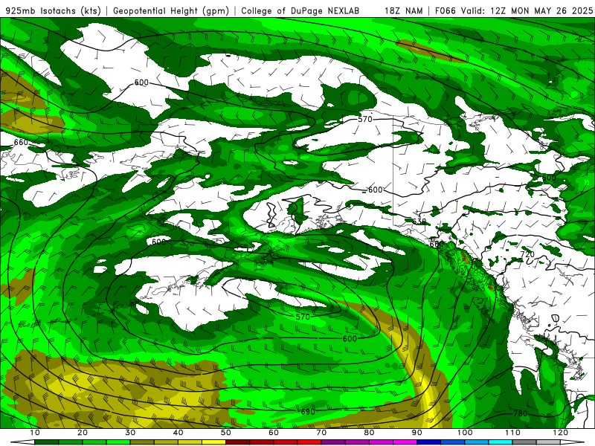595x446 pixels.
Task: Click the 660 contour label at the left map edge
Action: 21,142
